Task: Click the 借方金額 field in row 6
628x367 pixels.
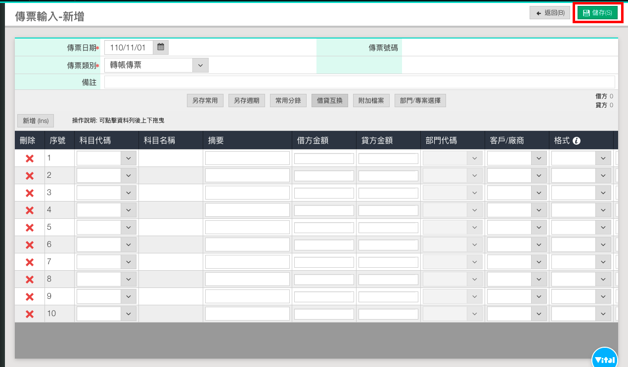Action: [324, 245]
